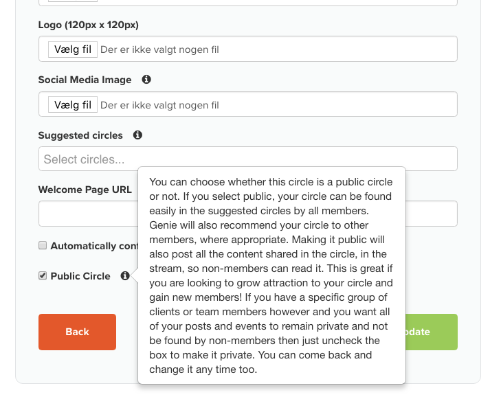Click inside the Public Circle tooltip text
The image size is (490, 399).
click(x=271, y=275)
